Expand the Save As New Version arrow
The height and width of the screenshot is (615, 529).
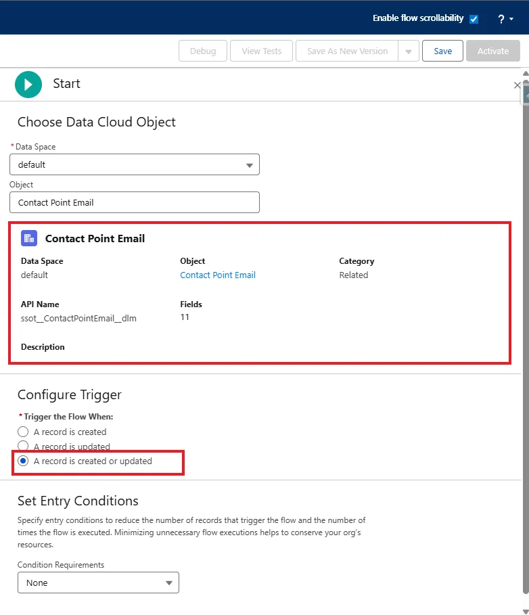click(x=408, y=51)
